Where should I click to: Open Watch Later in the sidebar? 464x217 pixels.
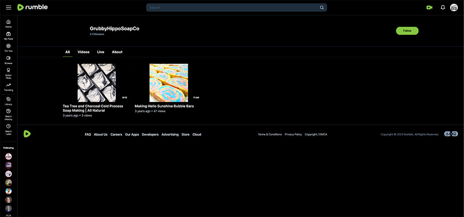click(x=8, y=129)
